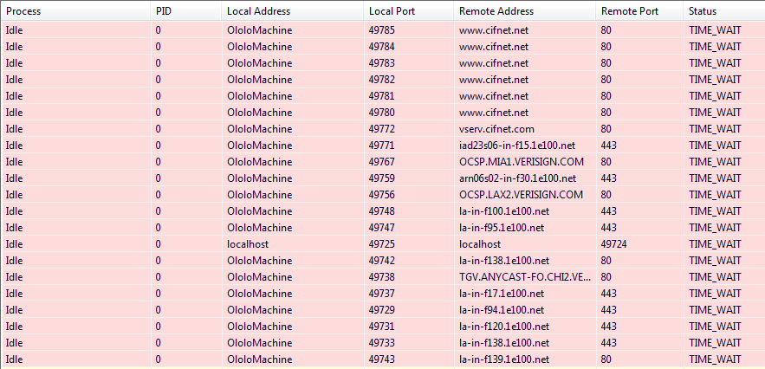Click the OCSP.LAX2.VERISIGN.COM entry
The height and width of the screenshot is (369, 765).
click(521, 195)
